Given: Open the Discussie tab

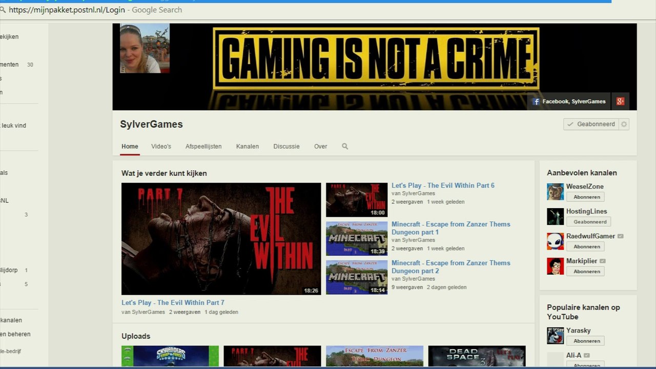Looking at the screenshot, I should click(286, 147).
